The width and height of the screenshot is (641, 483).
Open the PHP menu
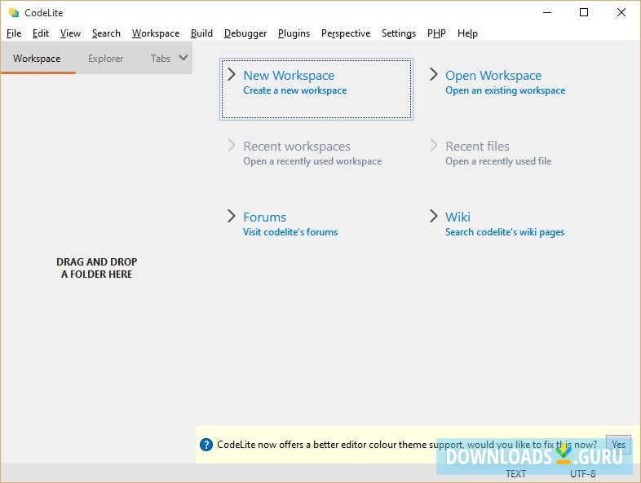(436, 33)
